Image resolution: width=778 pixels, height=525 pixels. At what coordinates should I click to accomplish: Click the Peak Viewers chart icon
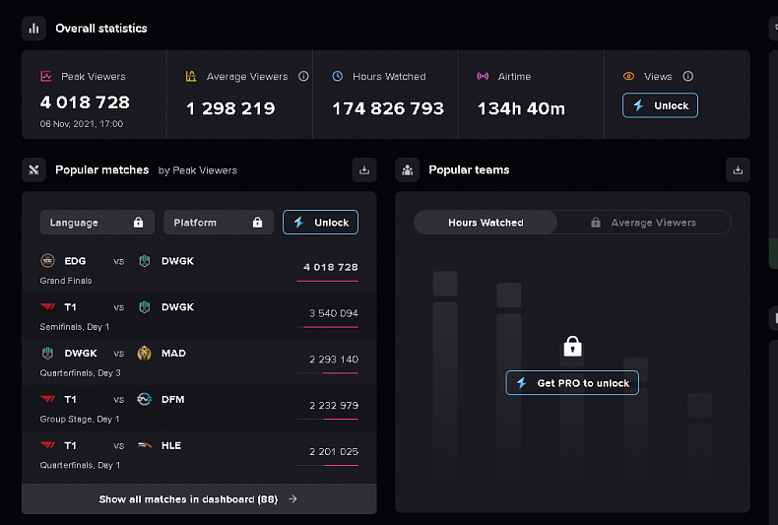pyautogui.click(x=45, y=76)
